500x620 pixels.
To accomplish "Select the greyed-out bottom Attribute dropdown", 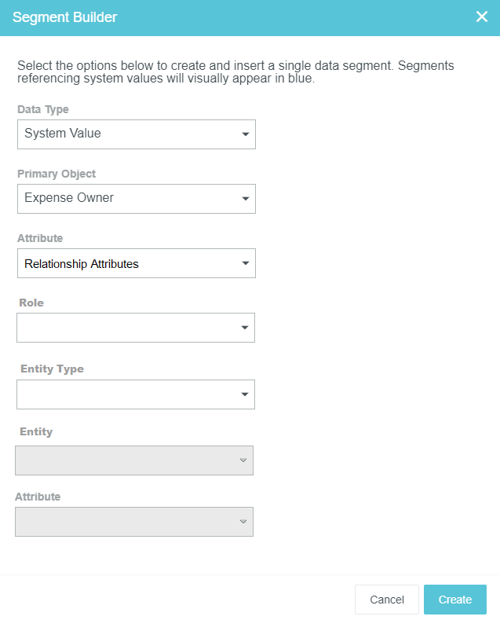I will click(126, 522).
